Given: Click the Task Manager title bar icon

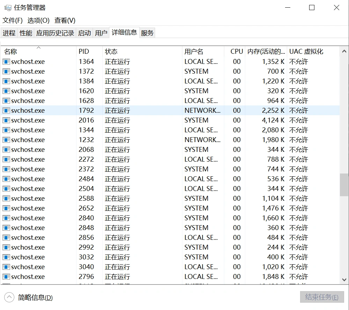Looking at the screenshot, I should click(8, 8).
